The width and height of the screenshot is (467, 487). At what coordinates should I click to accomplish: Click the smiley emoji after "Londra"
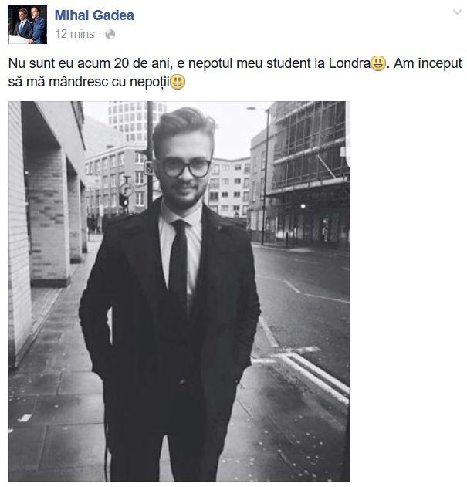coord(378,63)
